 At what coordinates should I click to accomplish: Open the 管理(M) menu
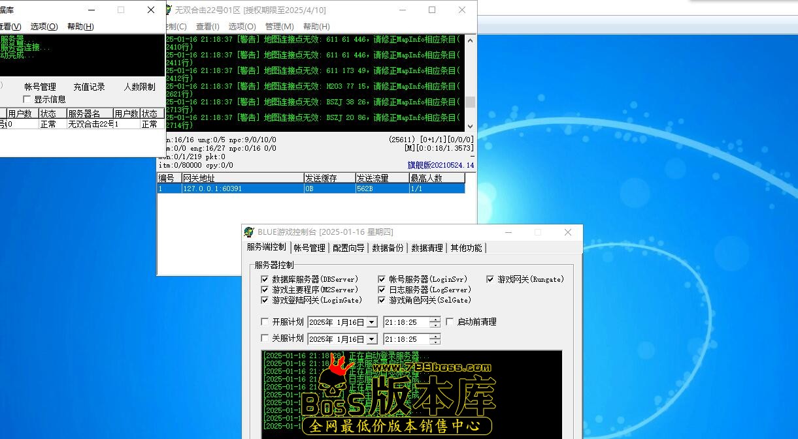point(279,26)
